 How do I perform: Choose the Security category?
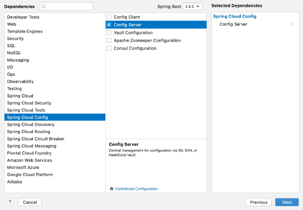click(55, 38)
